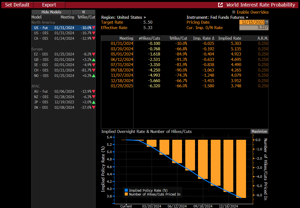Click the green up arrow for NO - OIS

pos(94,76)
